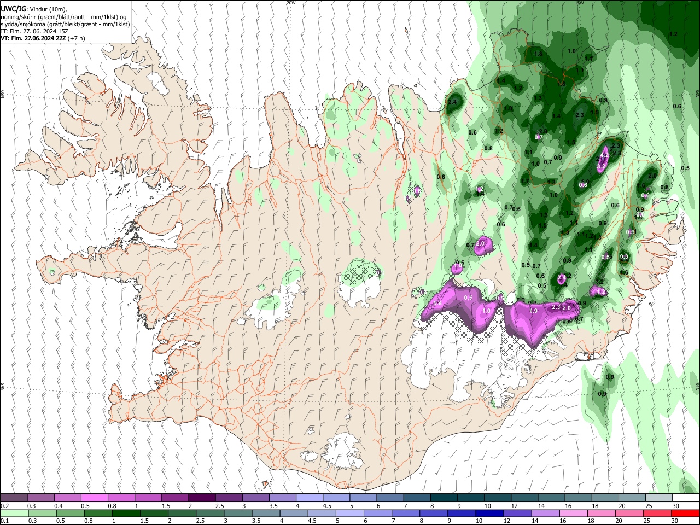Image resolution: width=700 pixels, height=525 pixels.
Task: Click the 'VT: Fim. 27.06.2024 22Z (+7 h)' valid time
Action: [43, 38]
